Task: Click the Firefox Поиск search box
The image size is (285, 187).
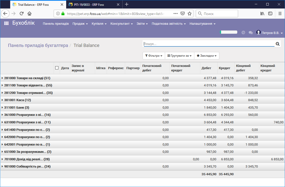Action: 217,14
